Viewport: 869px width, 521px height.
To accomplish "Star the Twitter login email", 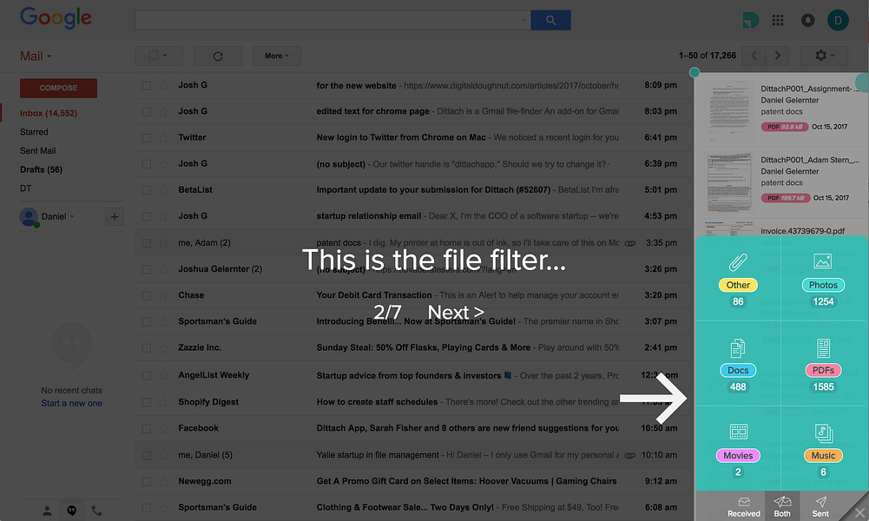I will tap(163, 137).
